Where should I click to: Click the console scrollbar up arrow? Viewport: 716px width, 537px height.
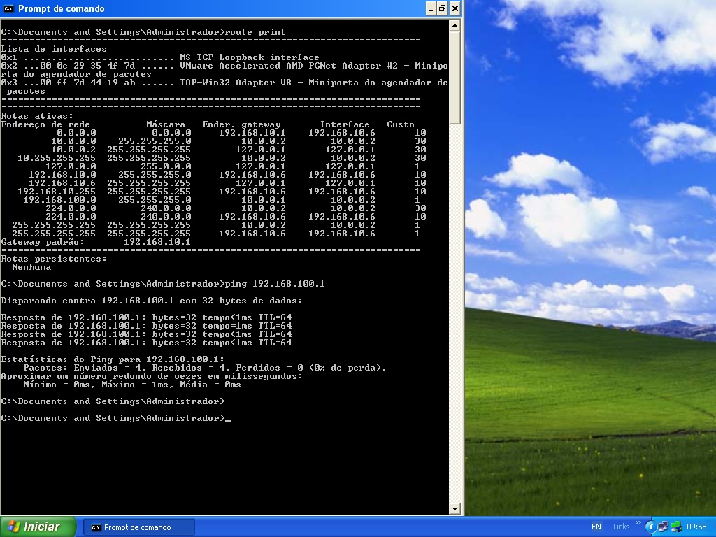[454, 26]
